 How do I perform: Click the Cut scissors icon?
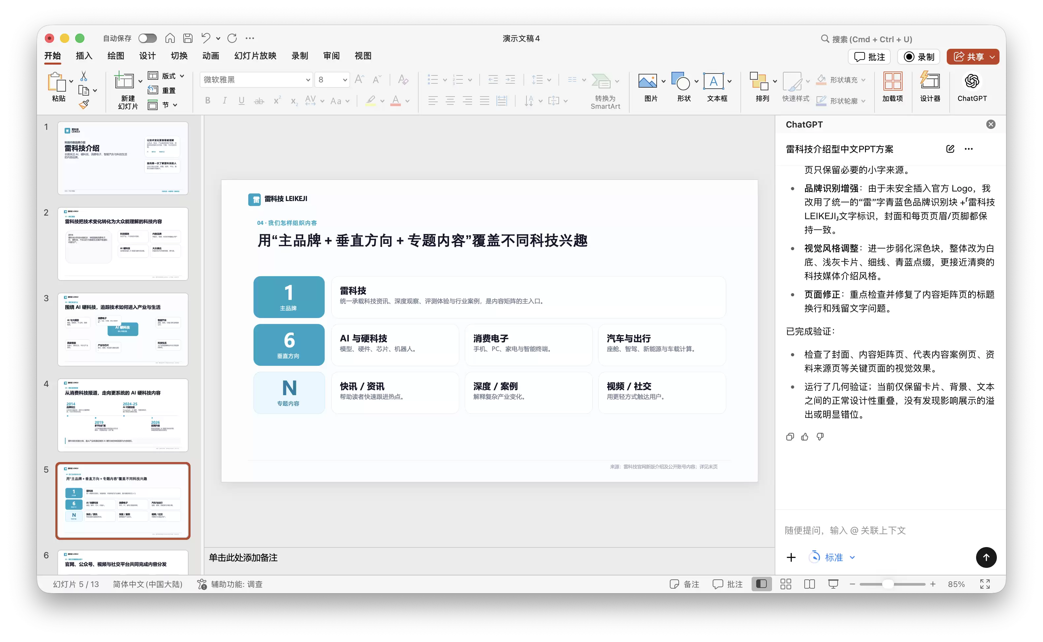84,76
